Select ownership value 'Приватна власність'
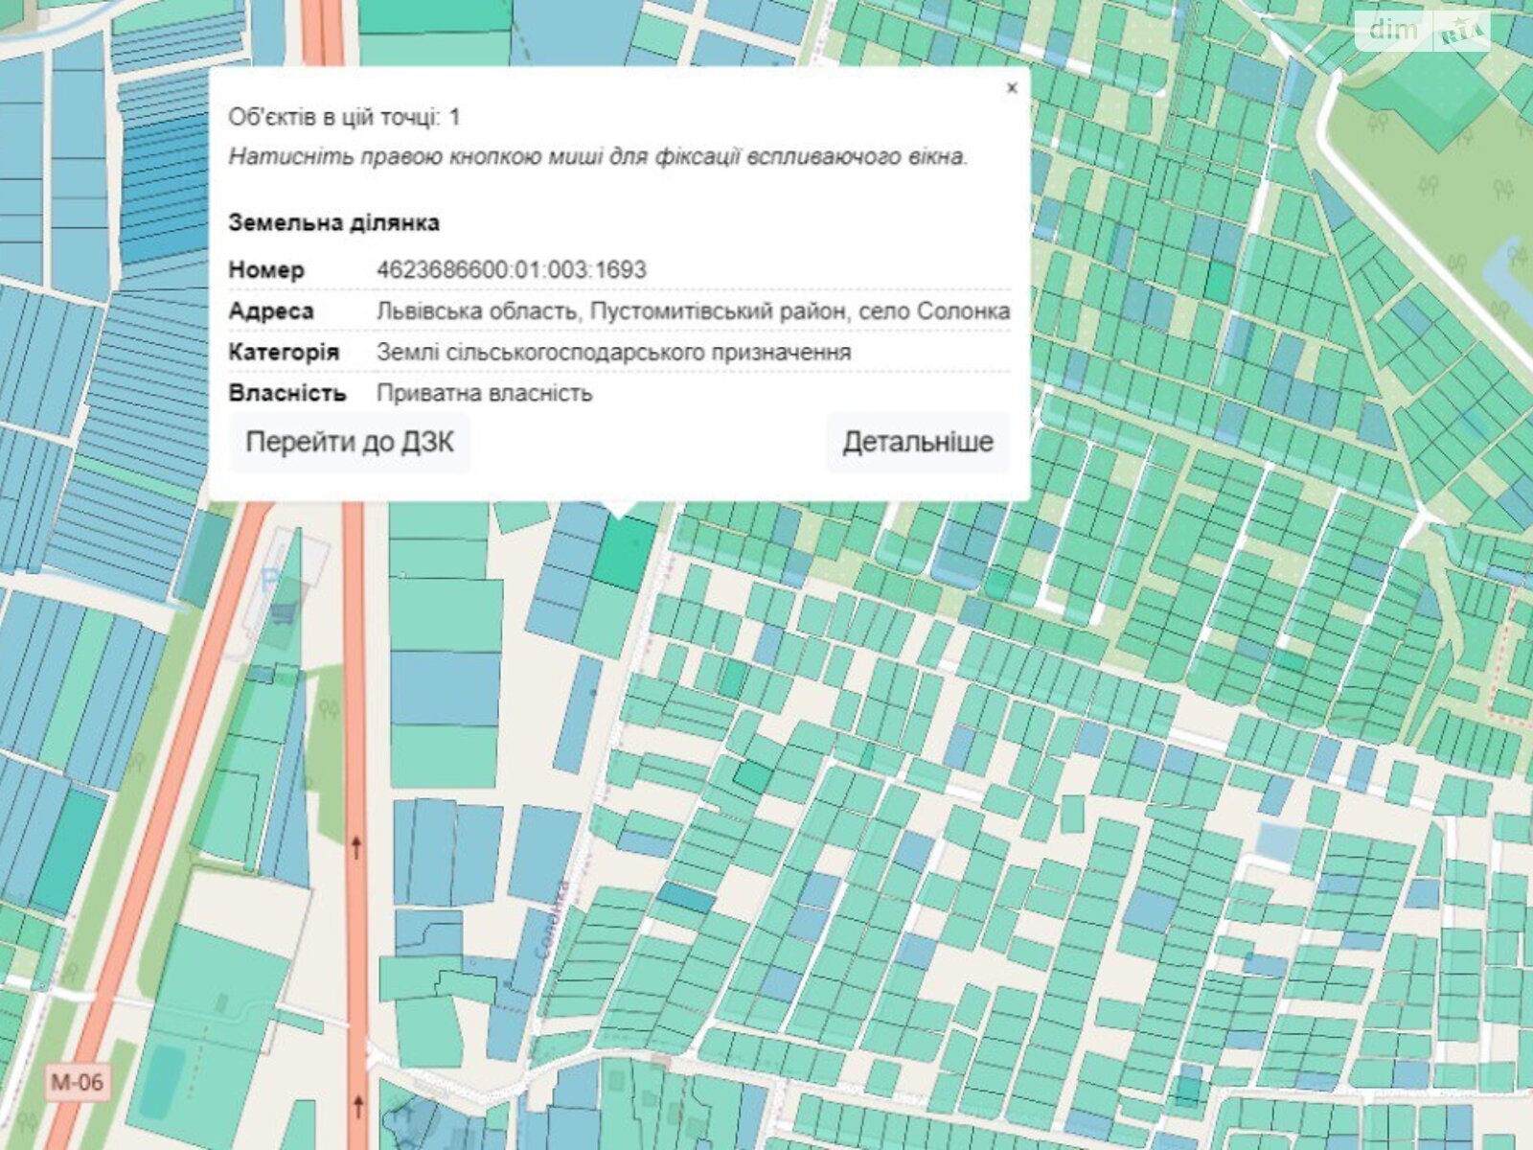 [x=485, y=394]
